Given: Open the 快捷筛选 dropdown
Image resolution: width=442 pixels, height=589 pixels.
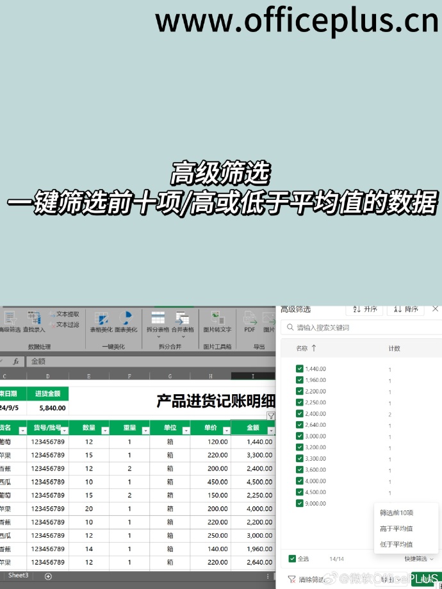Looking at the screenshot, I should 419,559.
